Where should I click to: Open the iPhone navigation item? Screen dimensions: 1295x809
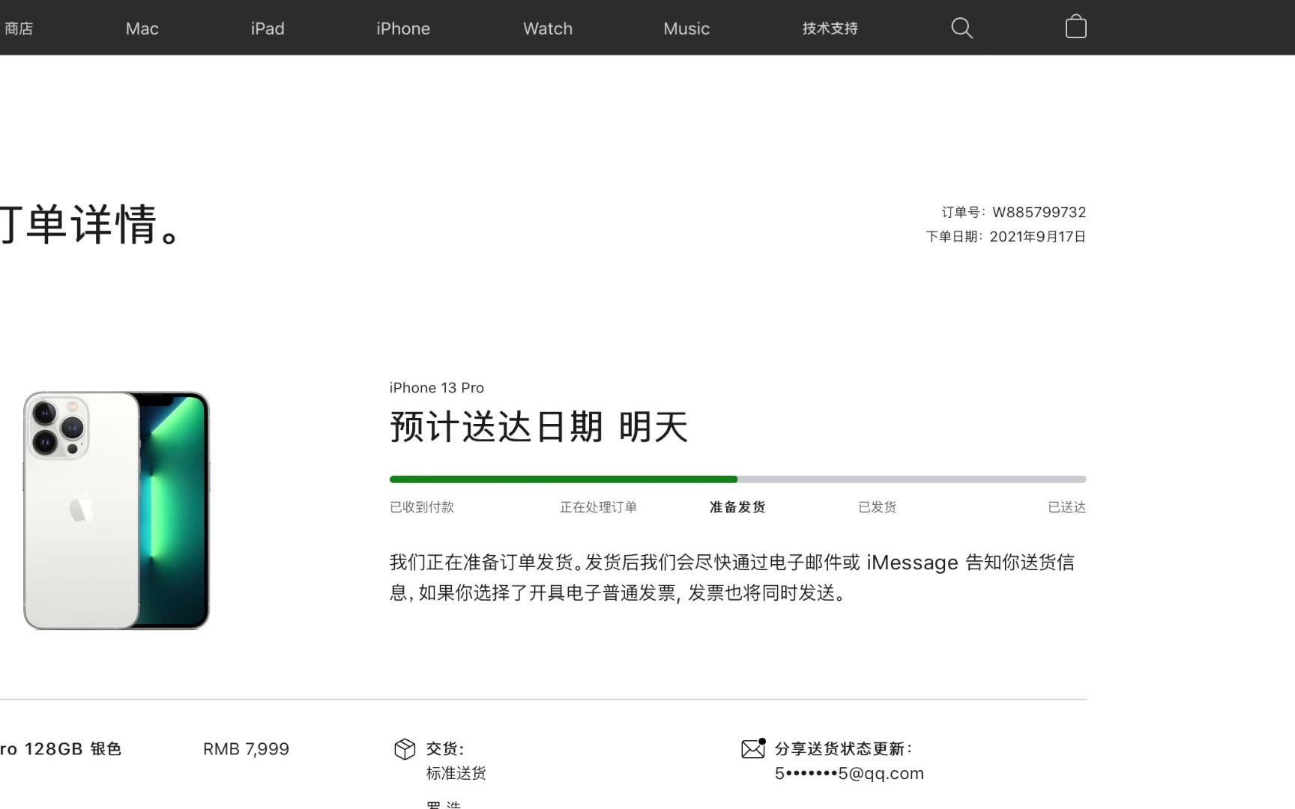(403, 28)
